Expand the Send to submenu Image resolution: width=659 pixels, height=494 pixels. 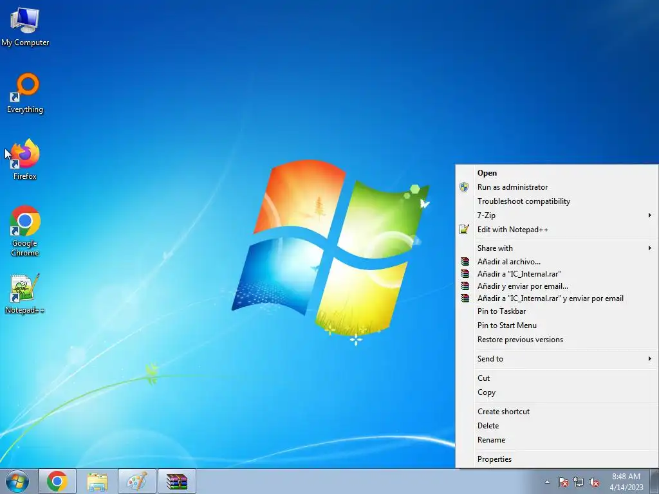click(557, 359)
